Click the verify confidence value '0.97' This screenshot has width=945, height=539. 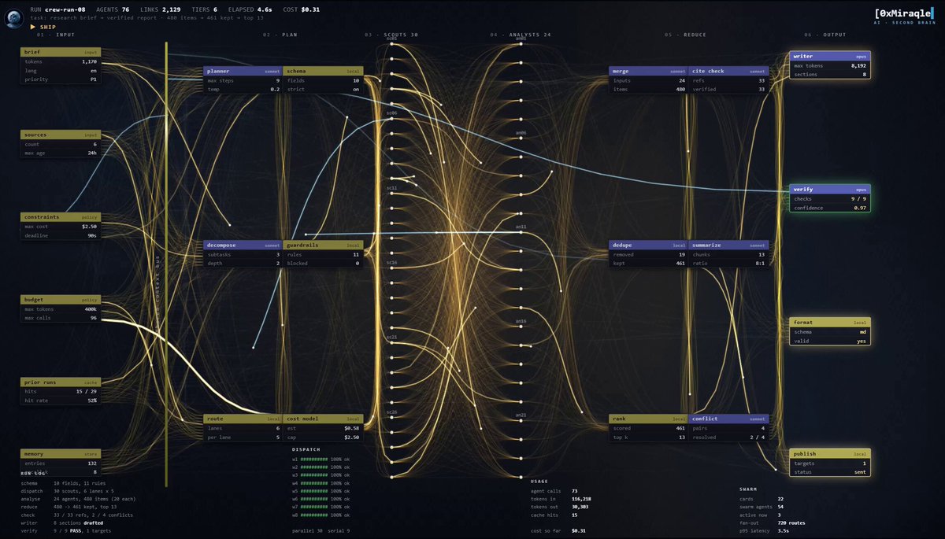(x=859, y=208)
